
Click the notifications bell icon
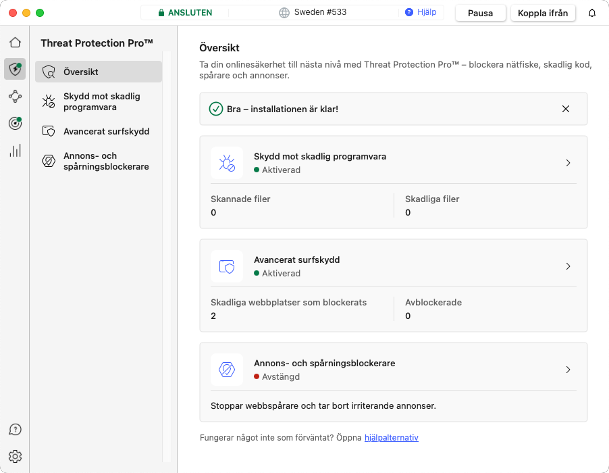pos(592,13)
